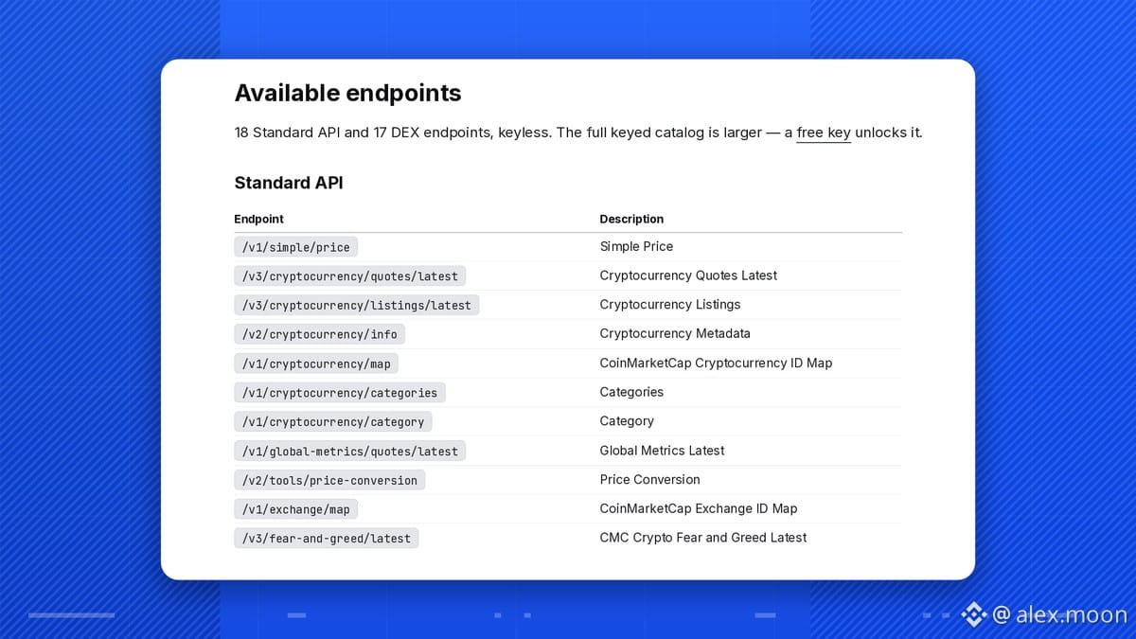This screenshot has height=639, width=1136.
Task: Open the free key link
Action: click(824, 133)
